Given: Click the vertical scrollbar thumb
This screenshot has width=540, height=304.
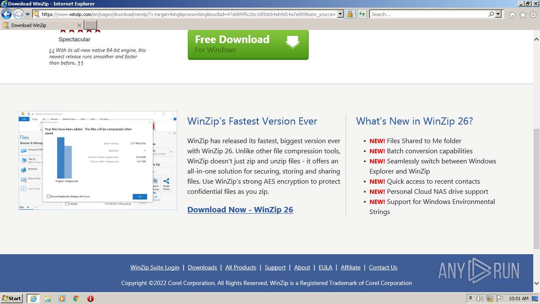Looking at the screenshot, I should click(537, 189).
